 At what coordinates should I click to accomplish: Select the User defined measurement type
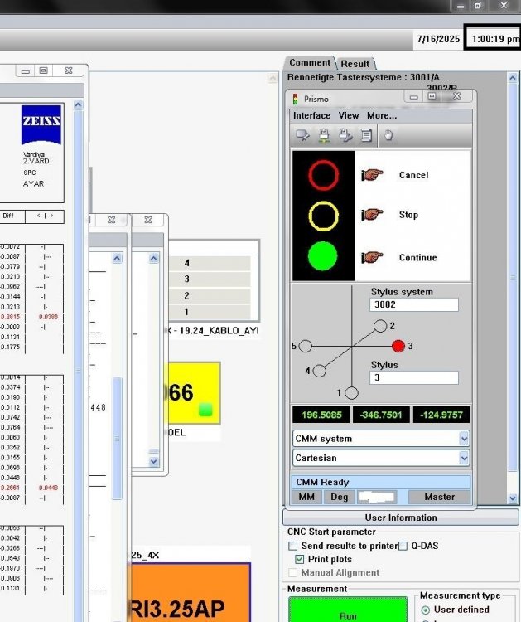[426, 610]
